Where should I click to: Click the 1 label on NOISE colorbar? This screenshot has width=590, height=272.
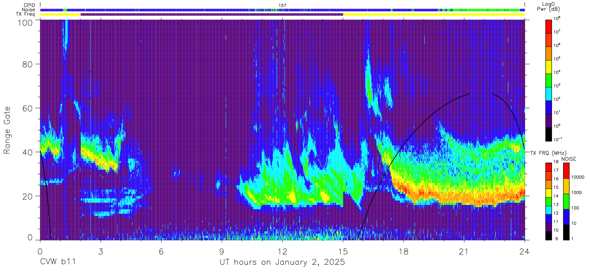573,238
